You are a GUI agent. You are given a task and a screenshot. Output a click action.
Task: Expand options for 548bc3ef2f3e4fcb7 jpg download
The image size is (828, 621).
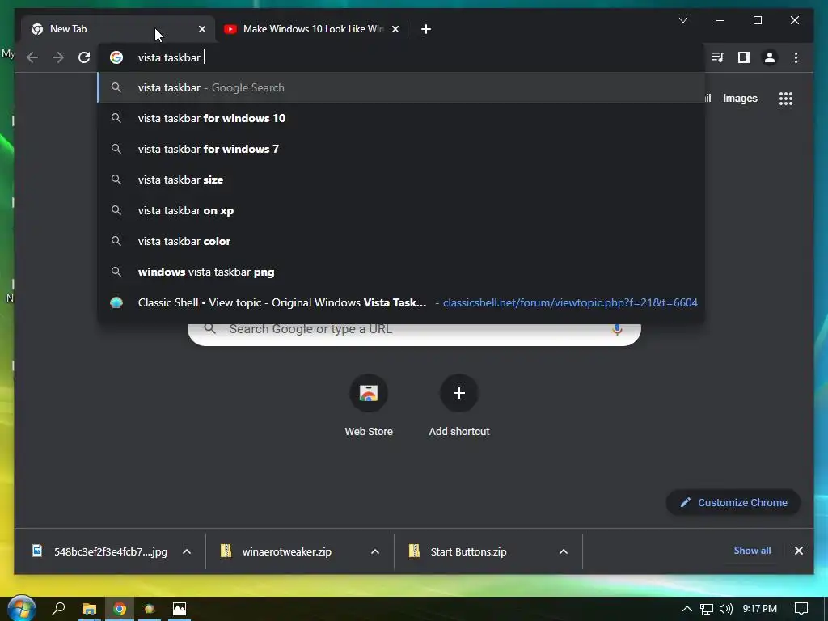pyautogui.click(x=187, y=551)
